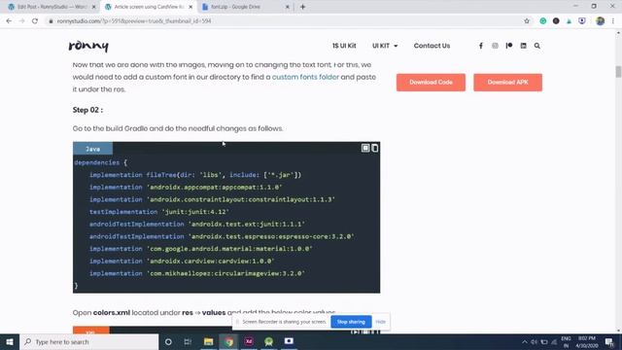Open the Patreon social icon
The height and width of the screenshot is (350, 622).
[509, 46]
